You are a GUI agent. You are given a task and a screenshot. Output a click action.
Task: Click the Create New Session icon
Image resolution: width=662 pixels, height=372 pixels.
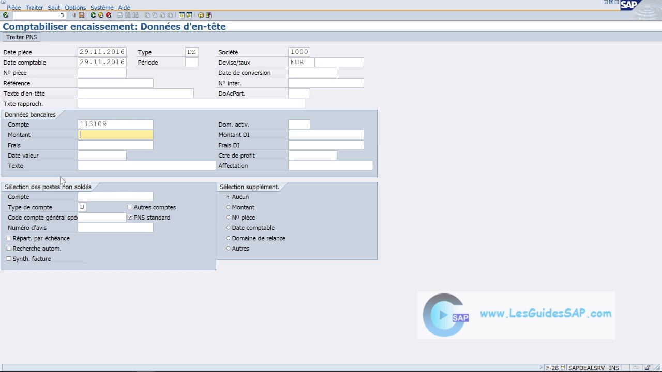(182, 16)
